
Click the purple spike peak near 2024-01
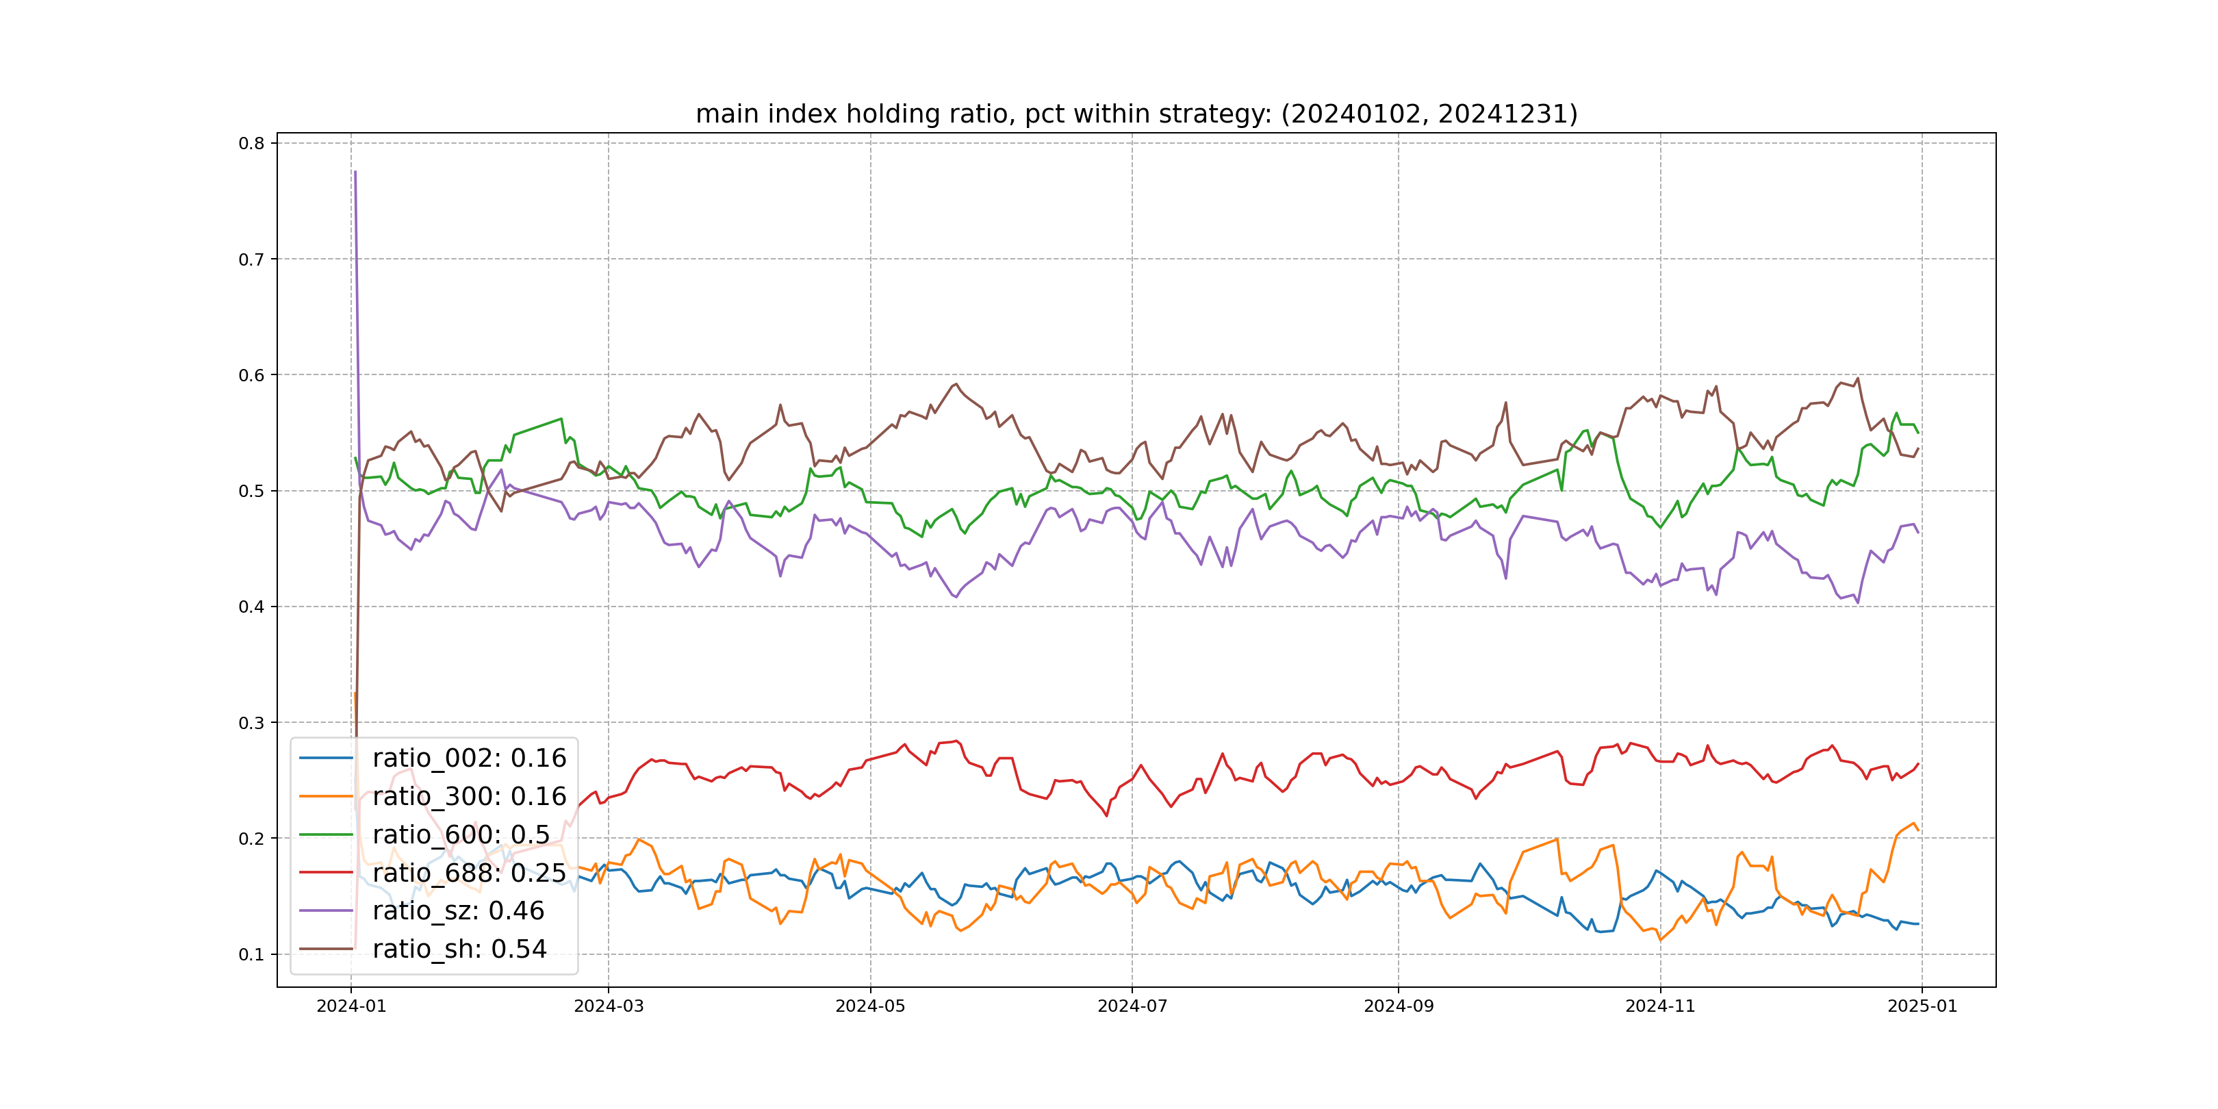(355, 173)
